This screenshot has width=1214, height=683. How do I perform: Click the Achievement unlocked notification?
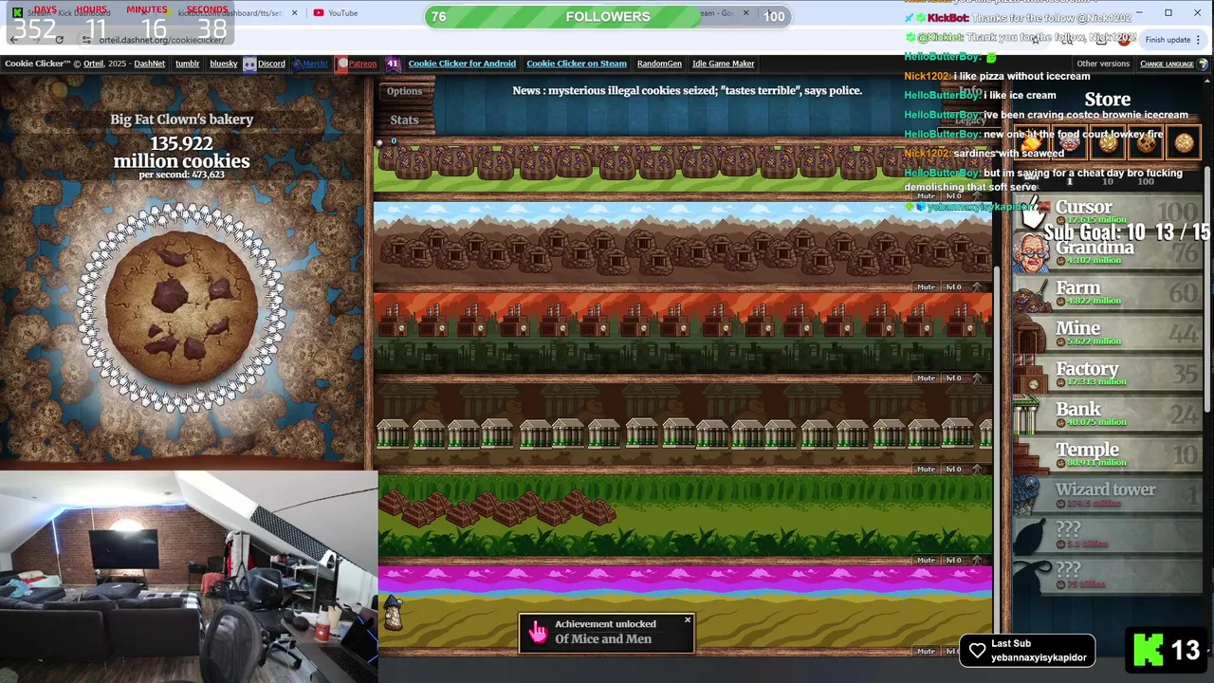606,633
